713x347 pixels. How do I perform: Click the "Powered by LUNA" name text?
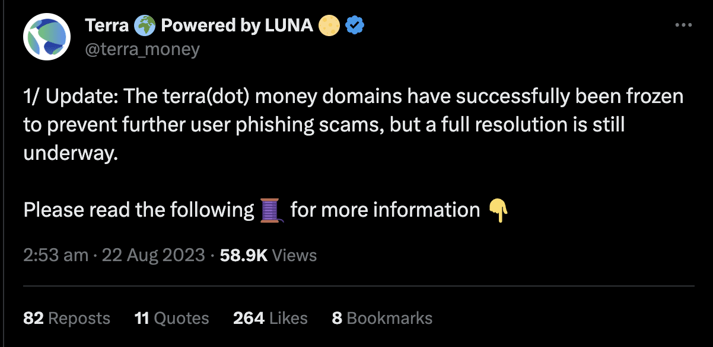coord(237,25)
